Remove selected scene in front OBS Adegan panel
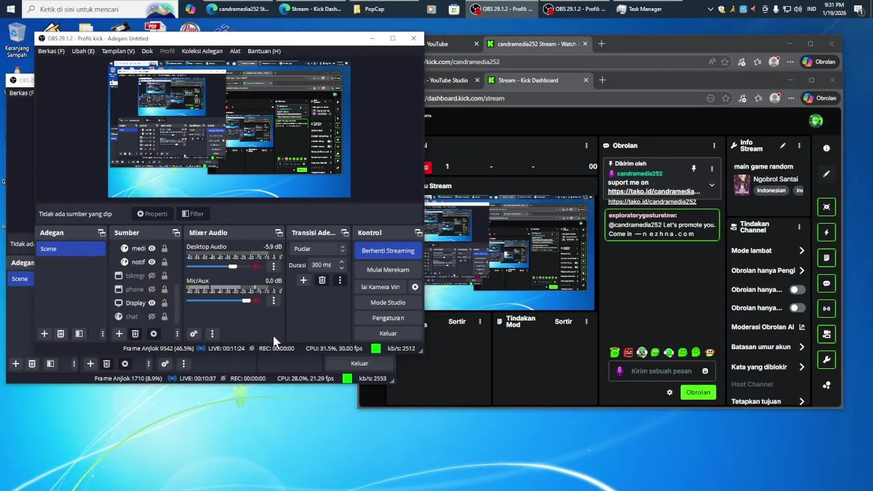873x491 pixels. 61,333
